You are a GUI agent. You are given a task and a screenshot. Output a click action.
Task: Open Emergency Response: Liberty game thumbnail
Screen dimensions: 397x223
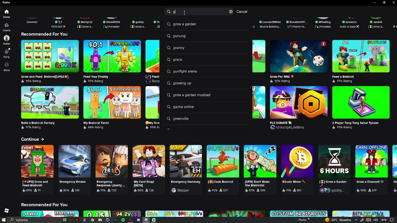112,161
